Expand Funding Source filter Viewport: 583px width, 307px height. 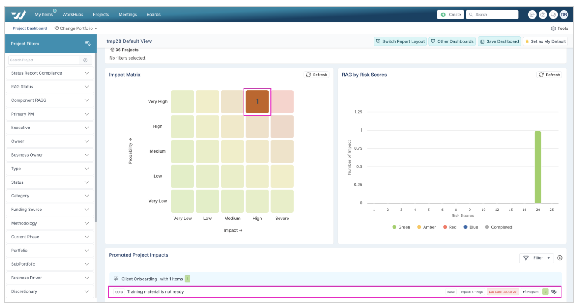pyautogui.click(x=50, y=210)
